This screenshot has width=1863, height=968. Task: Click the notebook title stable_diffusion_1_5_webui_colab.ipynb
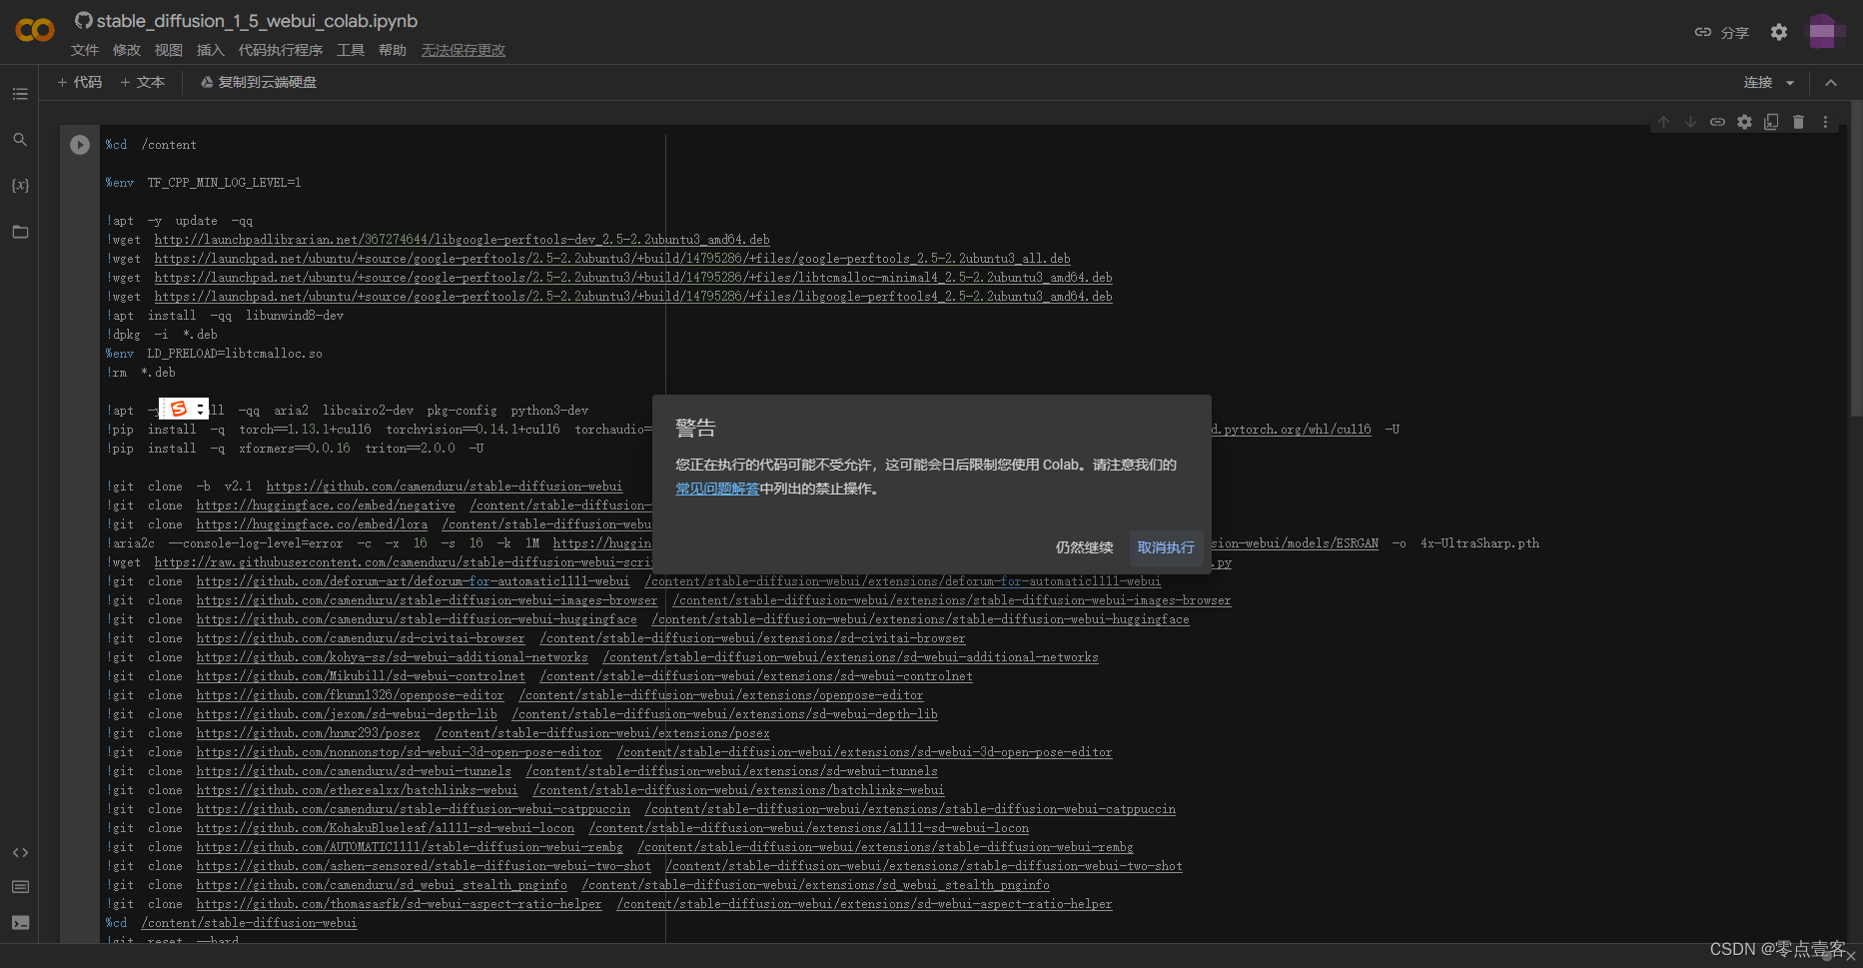point(257,21)
